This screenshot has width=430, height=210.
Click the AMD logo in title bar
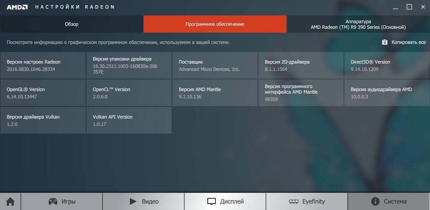coord(17,7)
